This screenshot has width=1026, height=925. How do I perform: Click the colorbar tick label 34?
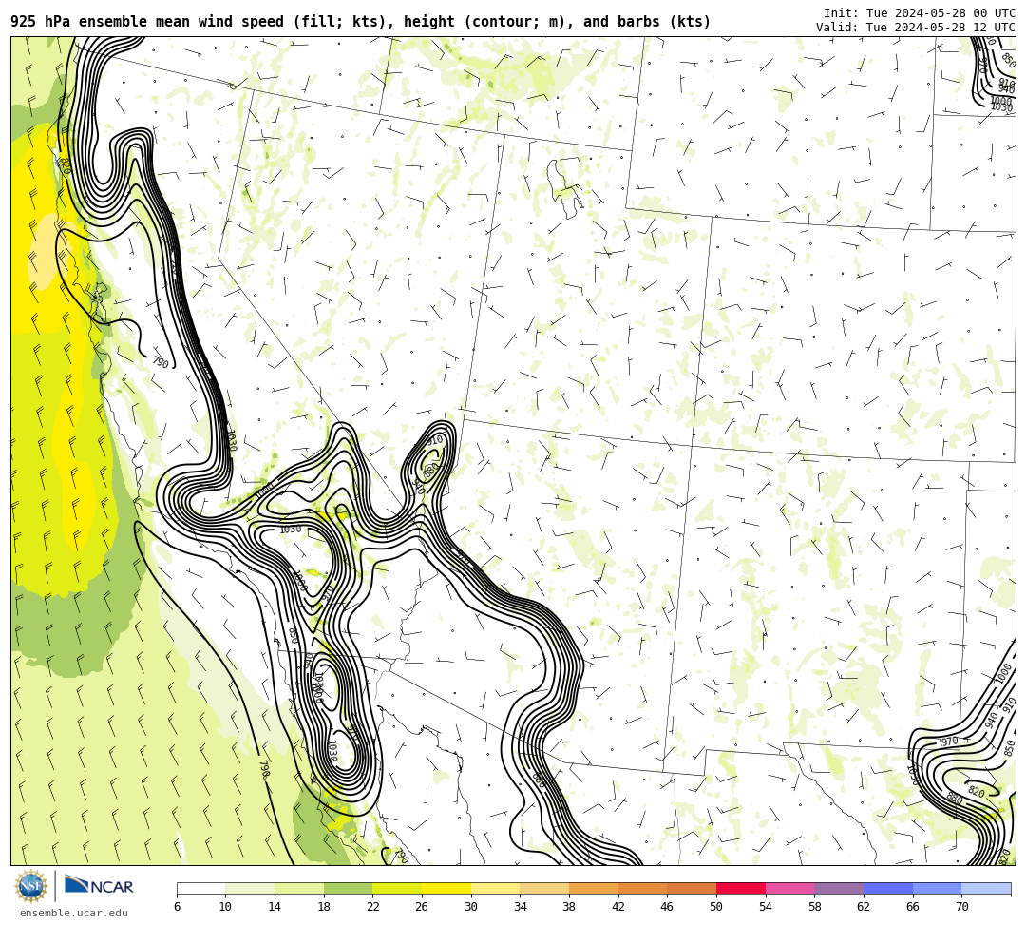pyautogui.click(x=520, y=907)
